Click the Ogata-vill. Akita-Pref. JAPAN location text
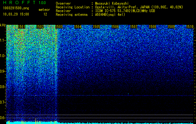 (x=139, y=7)
